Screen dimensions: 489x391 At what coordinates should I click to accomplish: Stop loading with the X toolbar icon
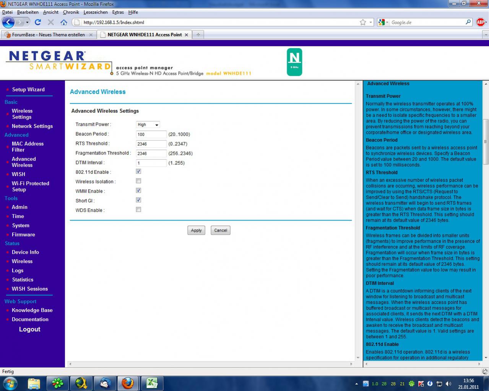50,22
